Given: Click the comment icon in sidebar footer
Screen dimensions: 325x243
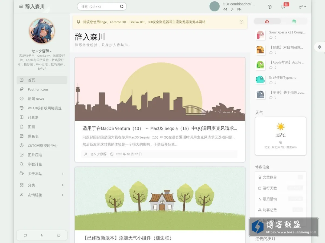Looking at the screenshot, I should pos(25,235).
